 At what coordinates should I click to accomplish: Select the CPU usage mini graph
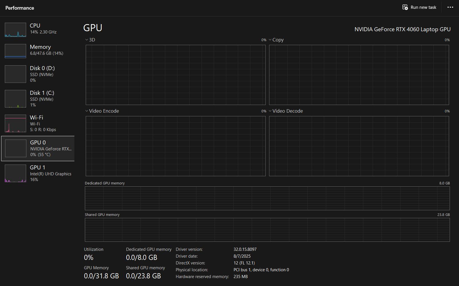tap(15, 30)
